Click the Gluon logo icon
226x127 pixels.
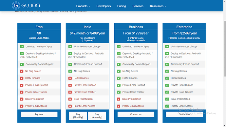[16, 6]
